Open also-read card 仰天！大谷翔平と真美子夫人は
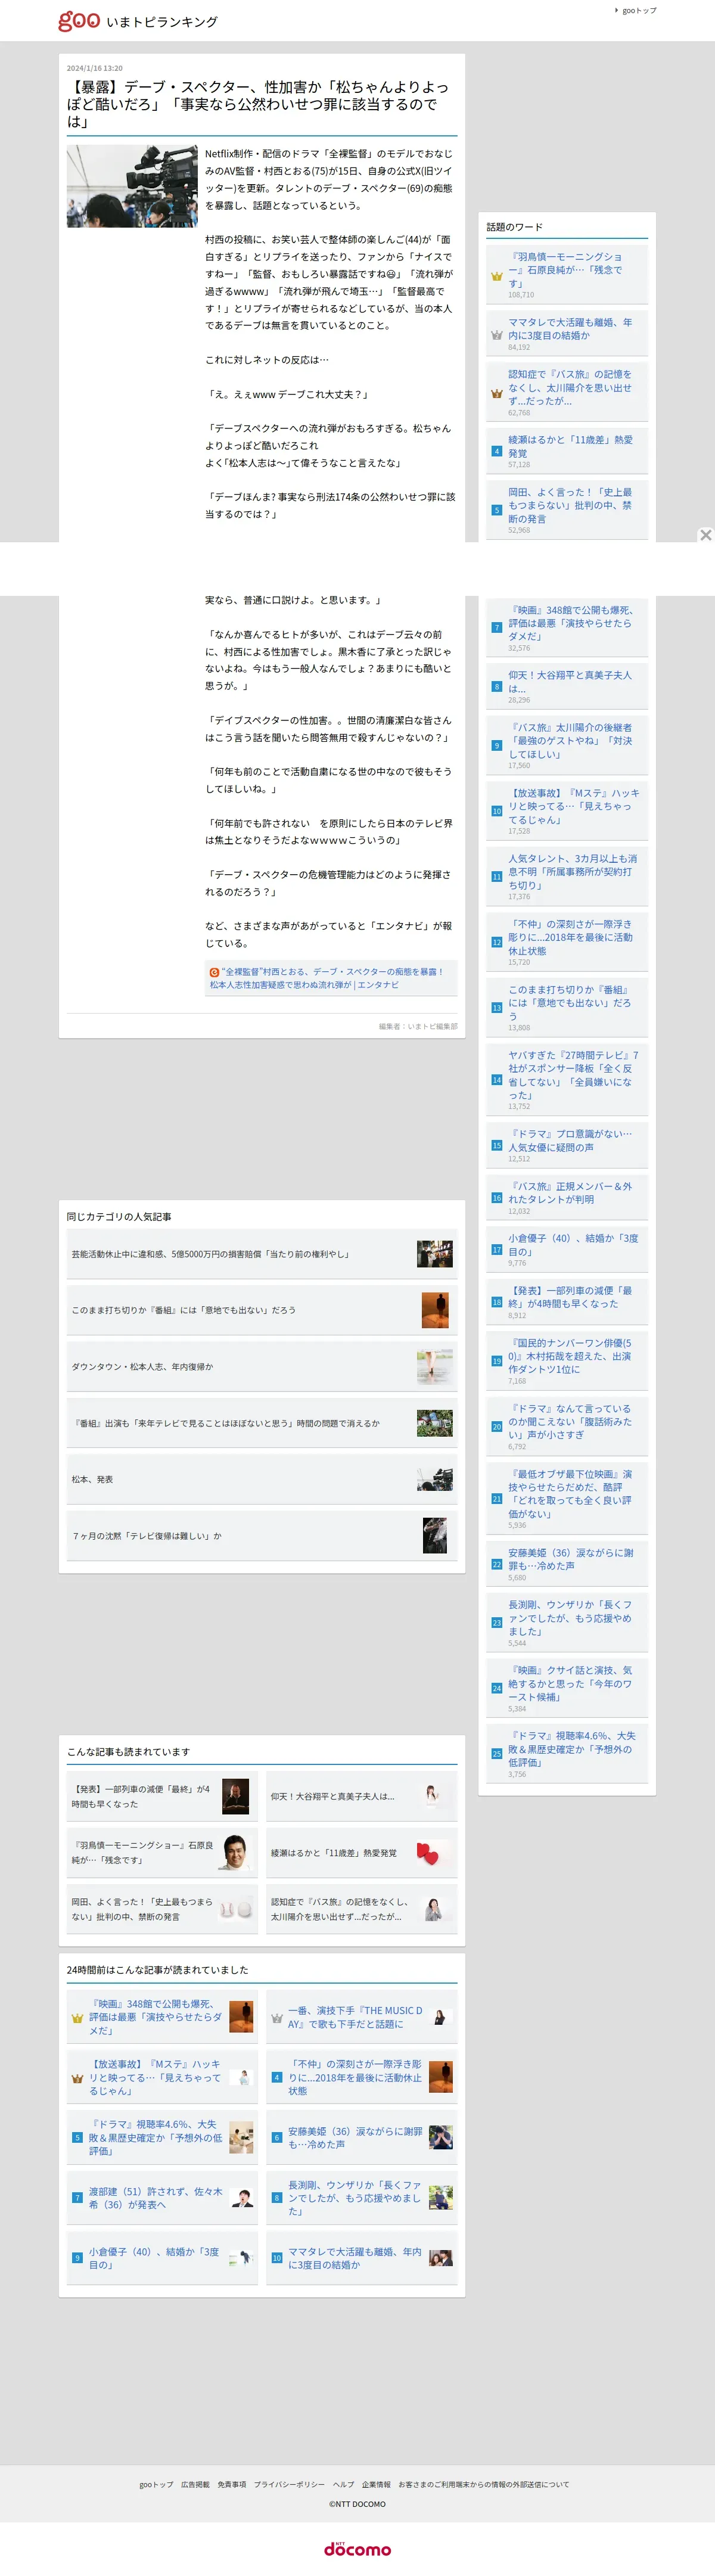715x2576 pixels. click(x=361, y=1797)
